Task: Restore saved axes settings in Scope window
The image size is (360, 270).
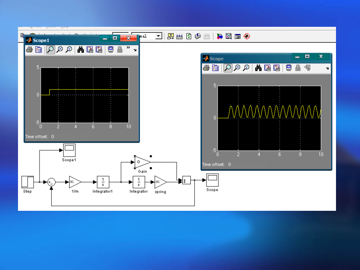Action: pyautogui.click(x=277, y=68)
